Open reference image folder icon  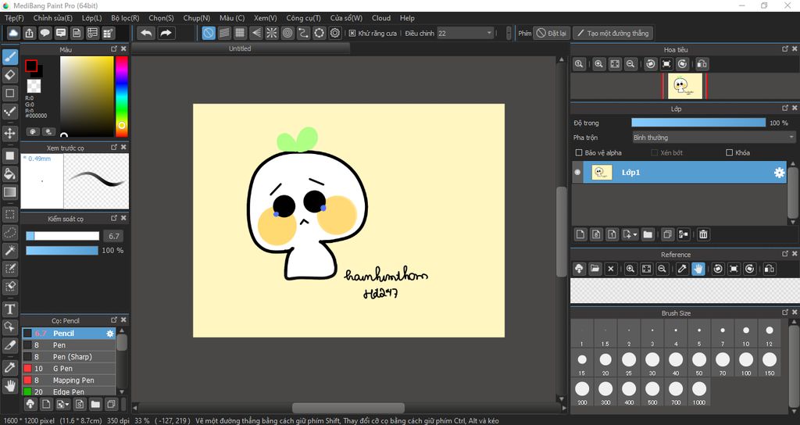(595, 269)
